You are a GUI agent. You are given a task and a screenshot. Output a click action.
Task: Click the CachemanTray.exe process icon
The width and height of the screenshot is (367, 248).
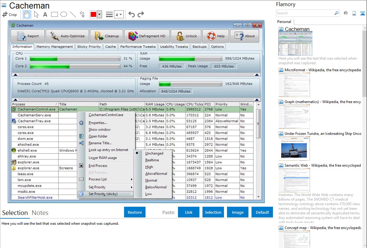[x=14, y=121]
